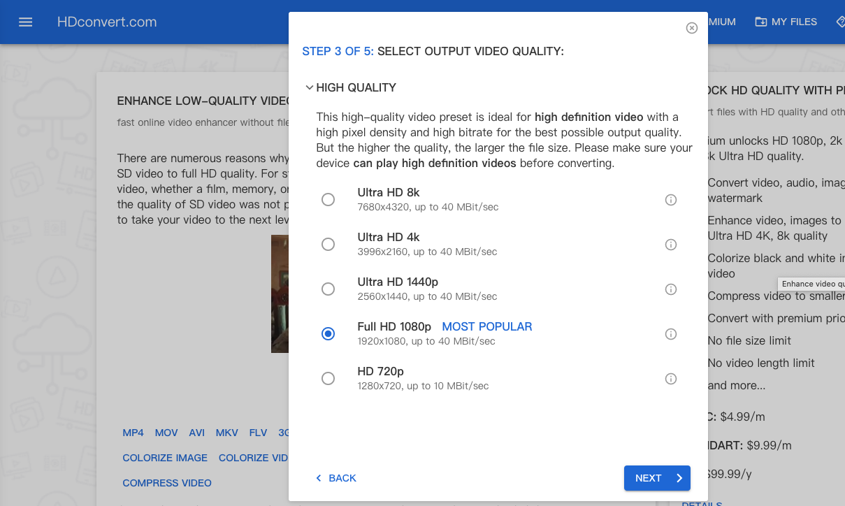Screen dimensions: 845x506
Task: Click '7680x4320, up to 40 MBit/sec' text
Action: coord(428,207)
